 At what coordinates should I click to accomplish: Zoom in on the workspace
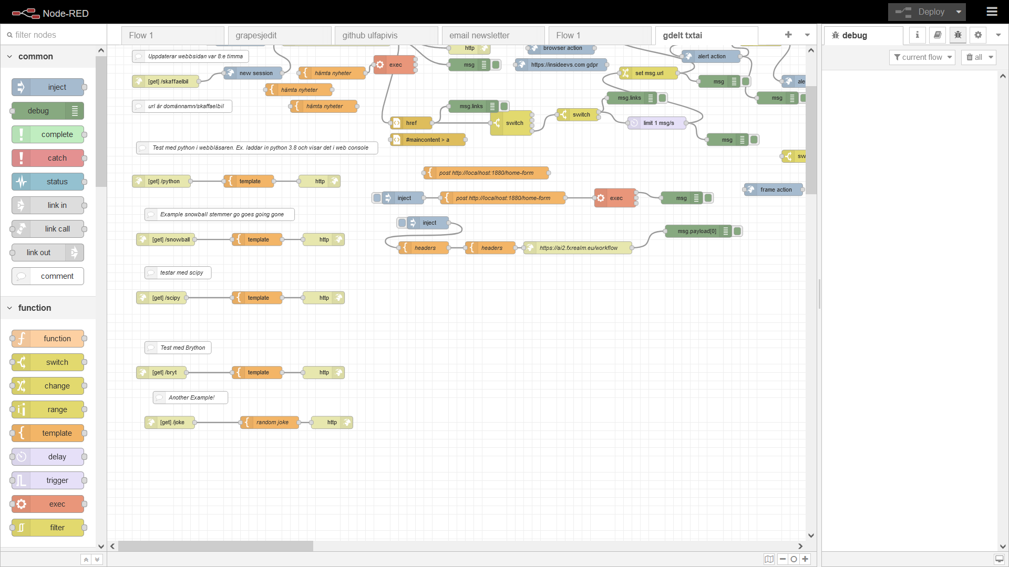point(805,559)
